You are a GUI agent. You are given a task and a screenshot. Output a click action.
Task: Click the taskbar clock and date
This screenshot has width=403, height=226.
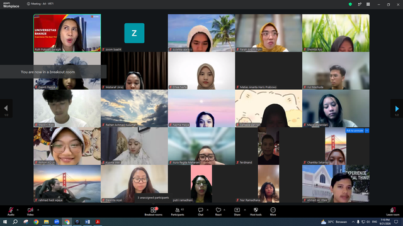coord(385,222)
